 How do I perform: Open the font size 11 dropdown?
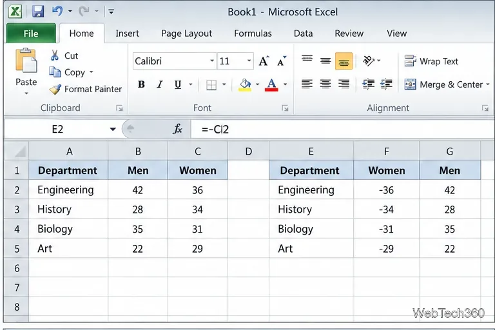[249, 61]
